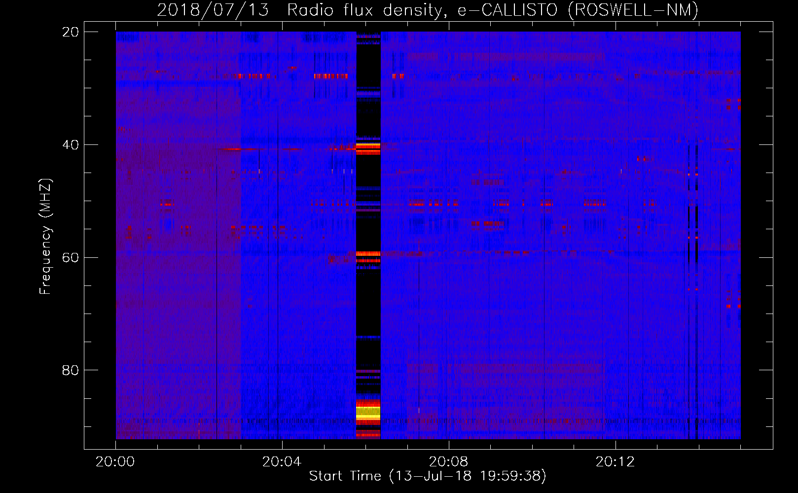
Task: Click the "Start Time (13-Jul-18 19:59:38)" label
Action: pos(428,476)
